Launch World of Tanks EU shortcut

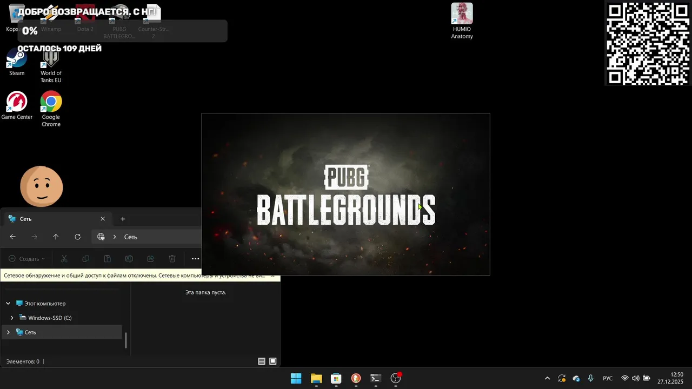point(51,66)
